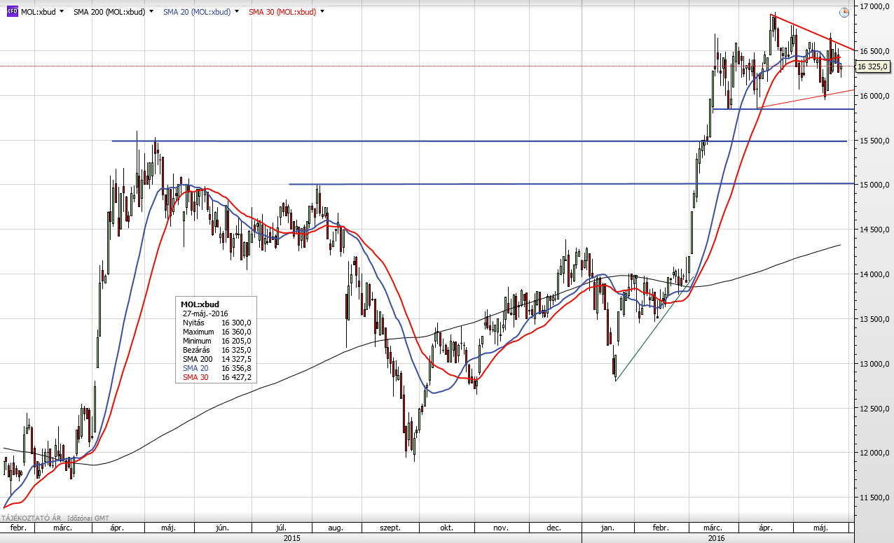Expand the blue SMA 20 (MOL:xbud) dropdown

click(x=236, y=12)
